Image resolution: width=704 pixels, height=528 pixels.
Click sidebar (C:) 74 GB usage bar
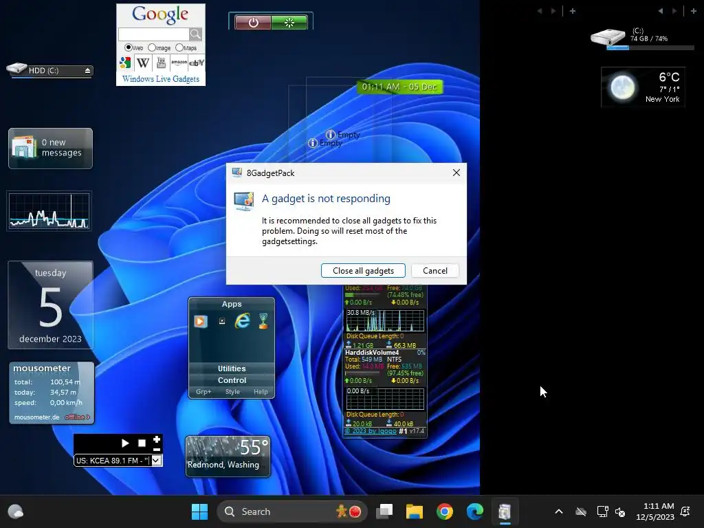(x=650, y=47)
